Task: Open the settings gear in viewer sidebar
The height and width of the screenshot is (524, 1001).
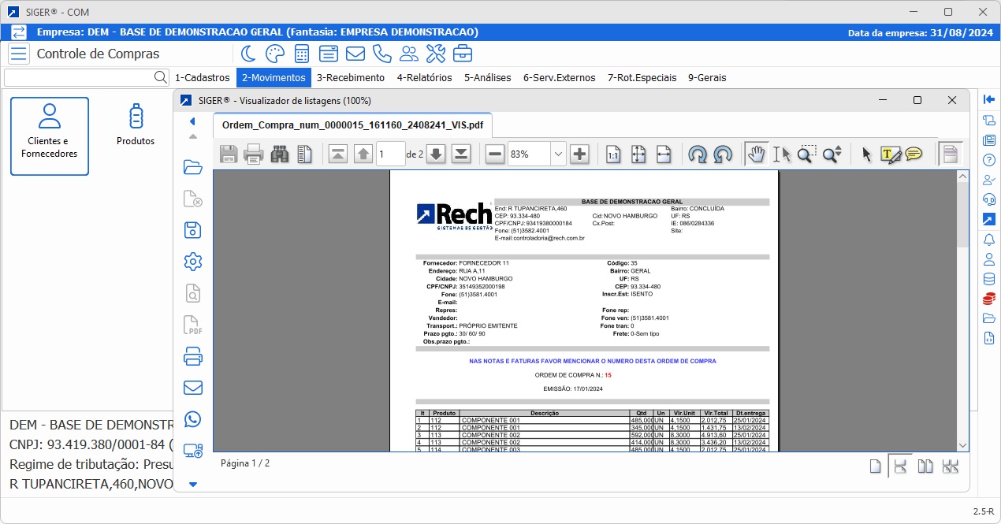Action: [192, 262]
